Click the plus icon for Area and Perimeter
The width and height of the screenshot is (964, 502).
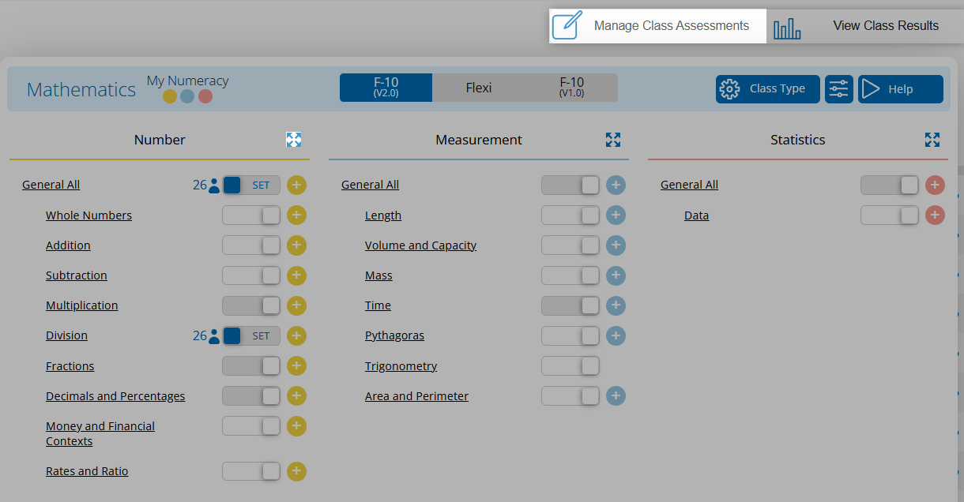tap(616, 396)
